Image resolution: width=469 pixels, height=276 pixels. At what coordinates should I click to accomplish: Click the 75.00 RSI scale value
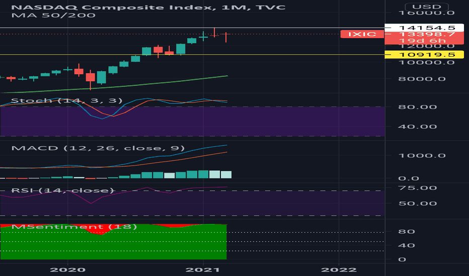click(418, 188)
